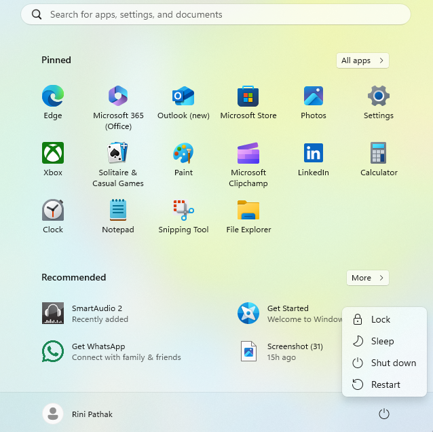
Task: Open the SmartAudio 2 recommended icon
Action: click(53, 313)
